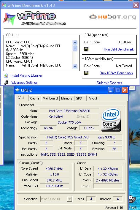Click the Specification field Intel(R) Core(TM)2 Quad CPU
The width and height of the screenshot is (140, 210).
coord(81,137)
